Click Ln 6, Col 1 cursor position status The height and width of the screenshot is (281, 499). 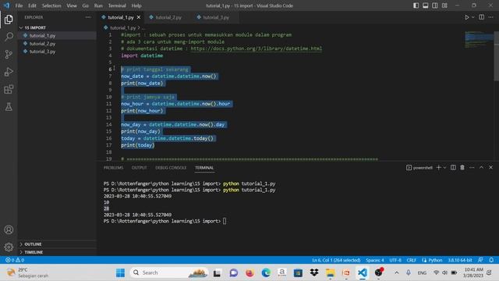pyautogui.click(x=336, y=260)
